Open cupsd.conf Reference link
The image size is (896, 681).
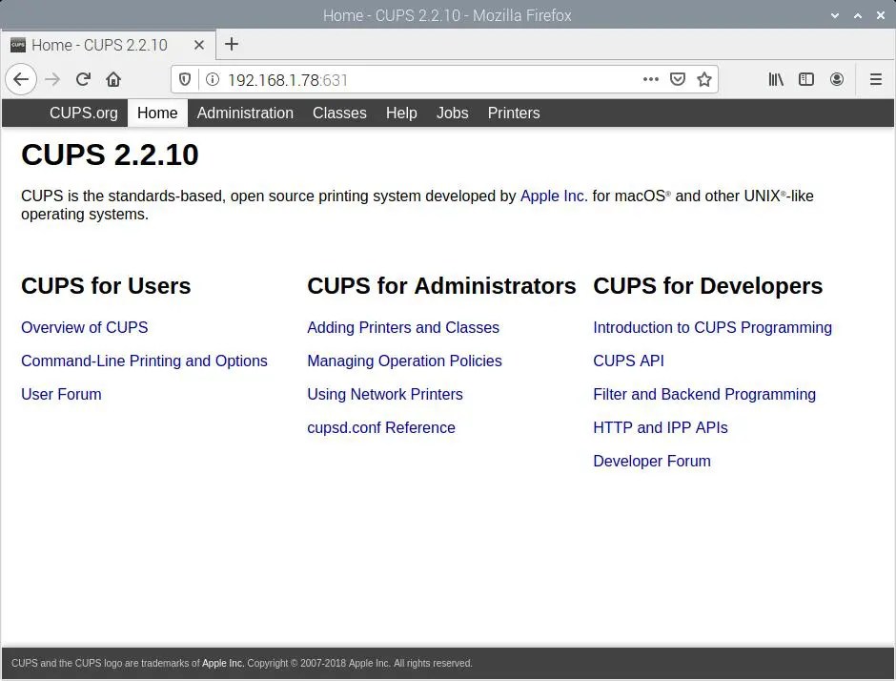point(381,427)
